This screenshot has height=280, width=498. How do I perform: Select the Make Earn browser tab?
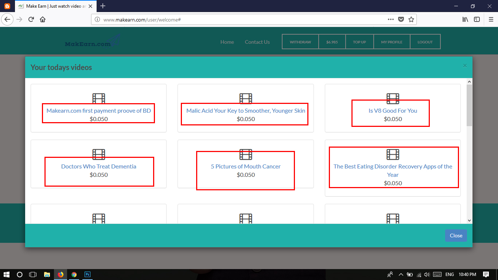pyautogui.click(x=55, y=6)
